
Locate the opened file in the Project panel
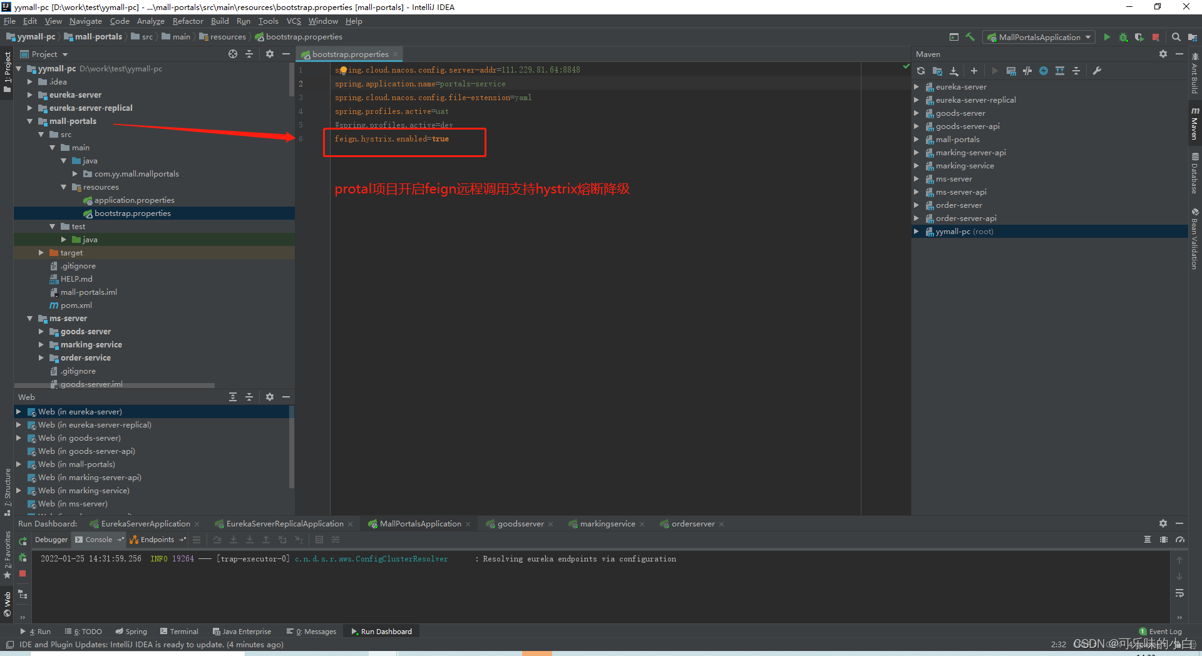click(x=233, y=54)
